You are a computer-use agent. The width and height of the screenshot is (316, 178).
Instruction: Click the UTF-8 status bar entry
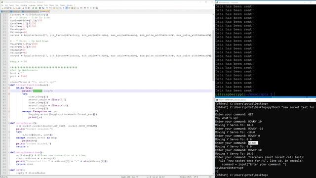(x=196, y=177)
